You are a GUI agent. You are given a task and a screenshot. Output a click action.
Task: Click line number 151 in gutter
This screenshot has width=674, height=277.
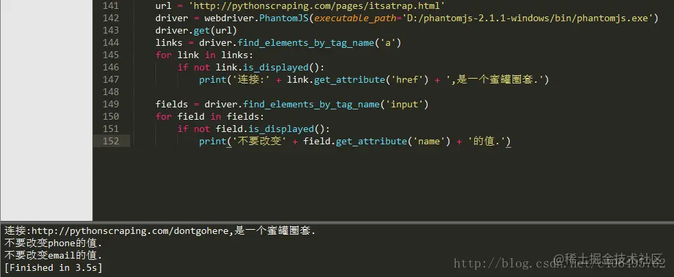click(111, 129)
